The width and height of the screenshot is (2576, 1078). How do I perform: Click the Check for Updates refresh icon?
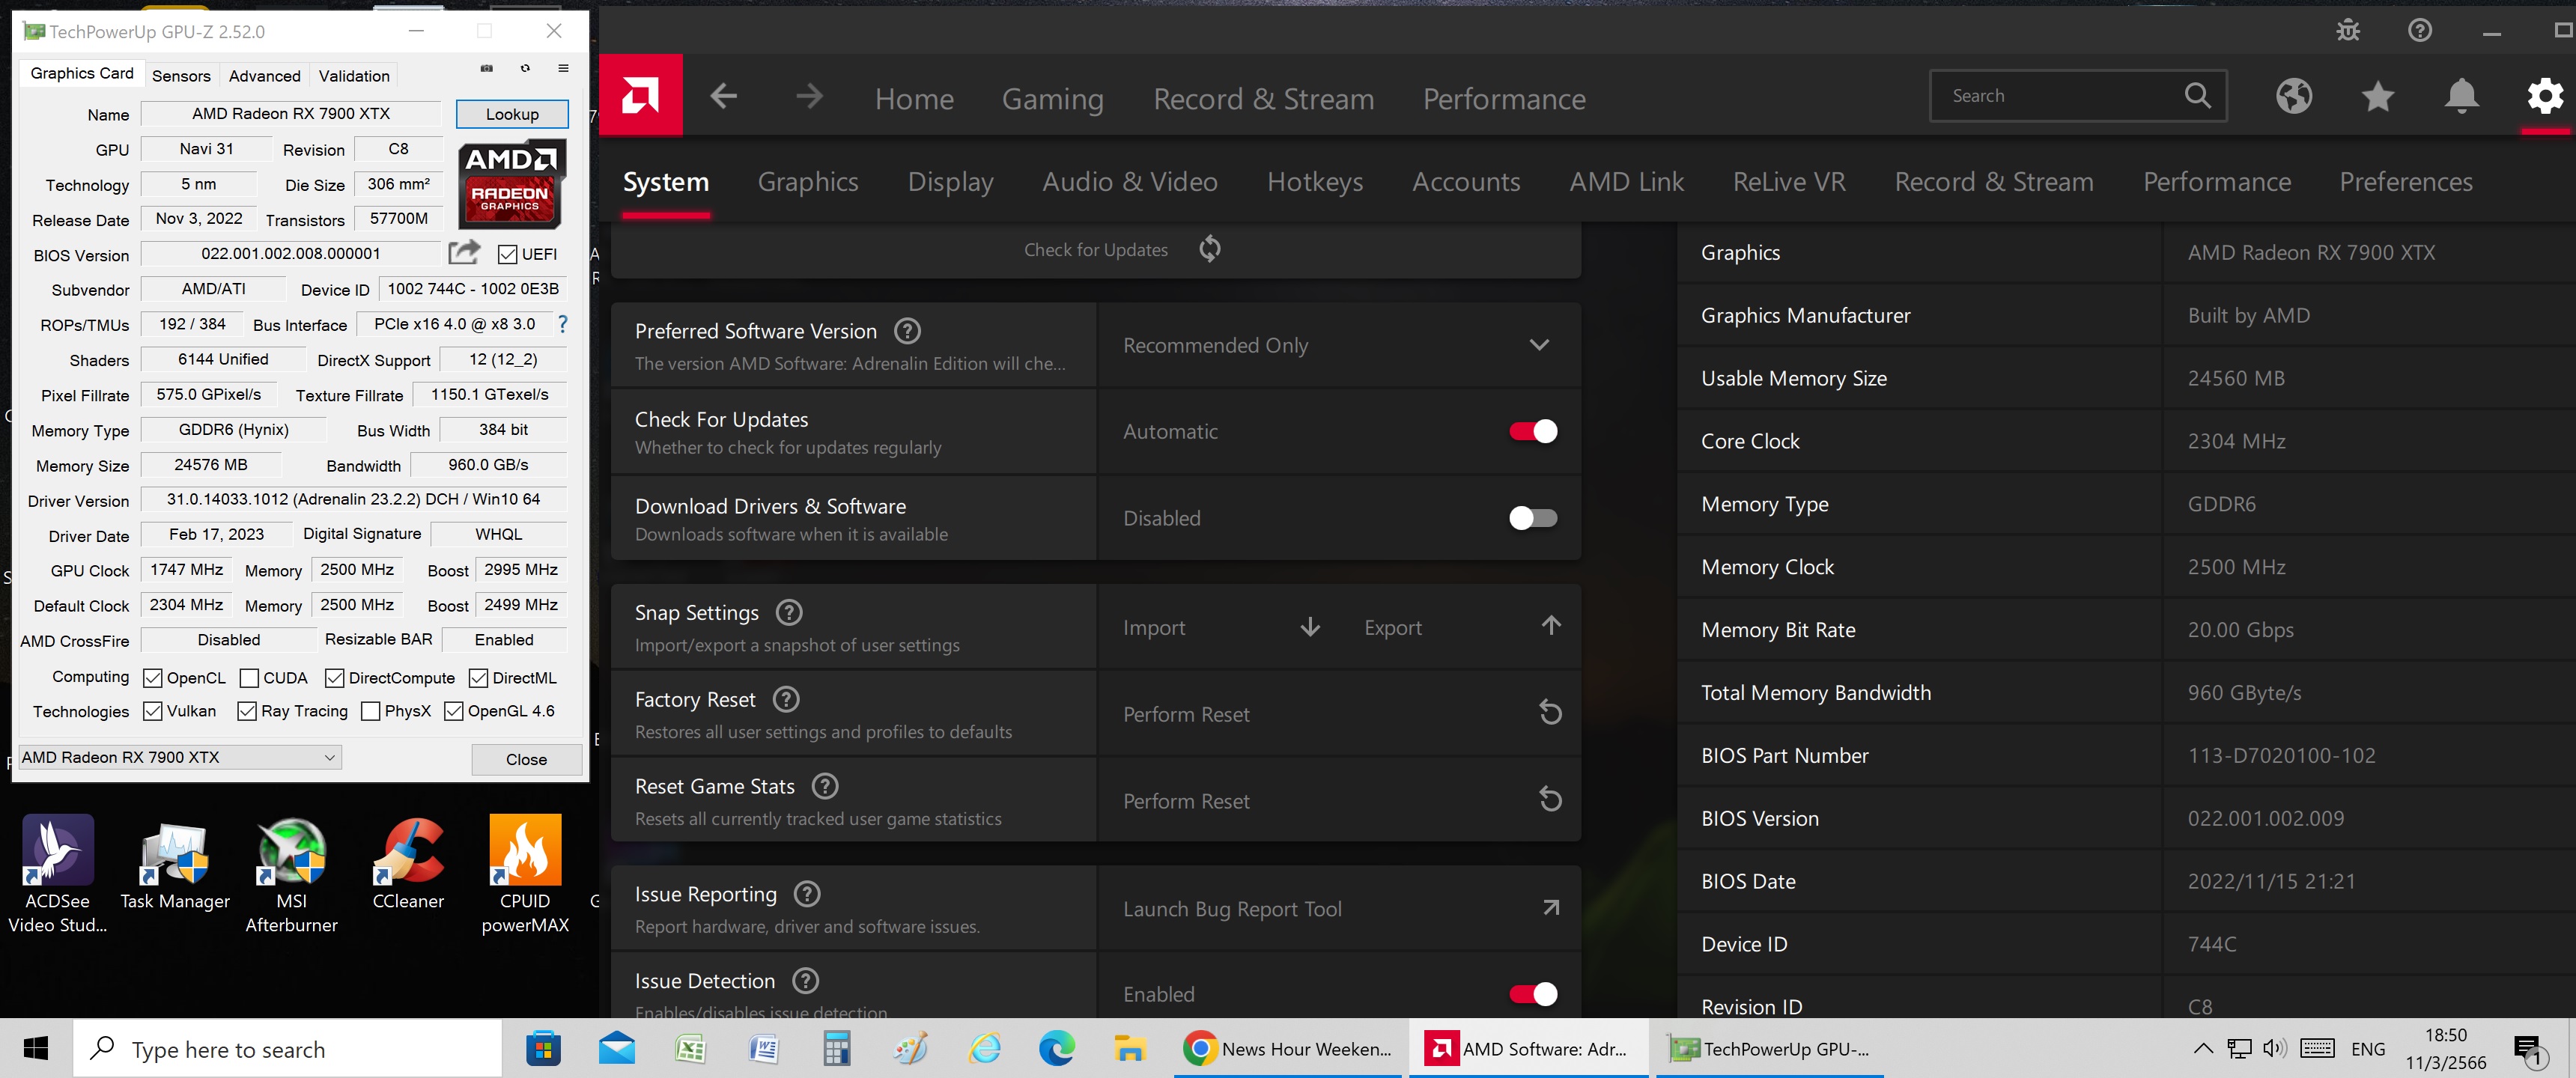pyautogui.click(x=1209, y=248)
